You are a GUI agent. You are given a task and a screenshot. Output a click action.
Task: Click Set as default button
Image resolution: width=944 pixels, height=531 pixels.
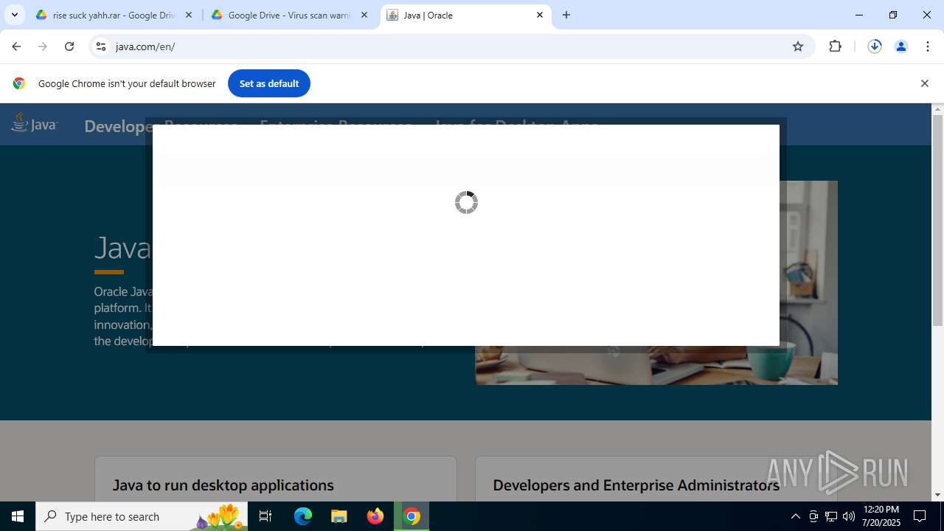(269, 83)
